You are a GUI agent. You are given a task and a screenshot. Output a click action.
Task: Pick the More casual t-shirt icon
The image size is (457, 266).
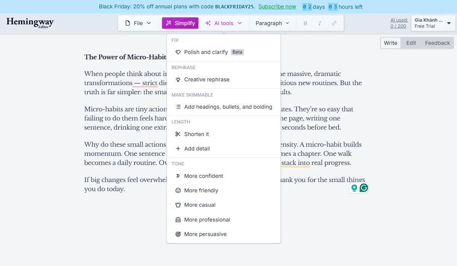(200, 205)
